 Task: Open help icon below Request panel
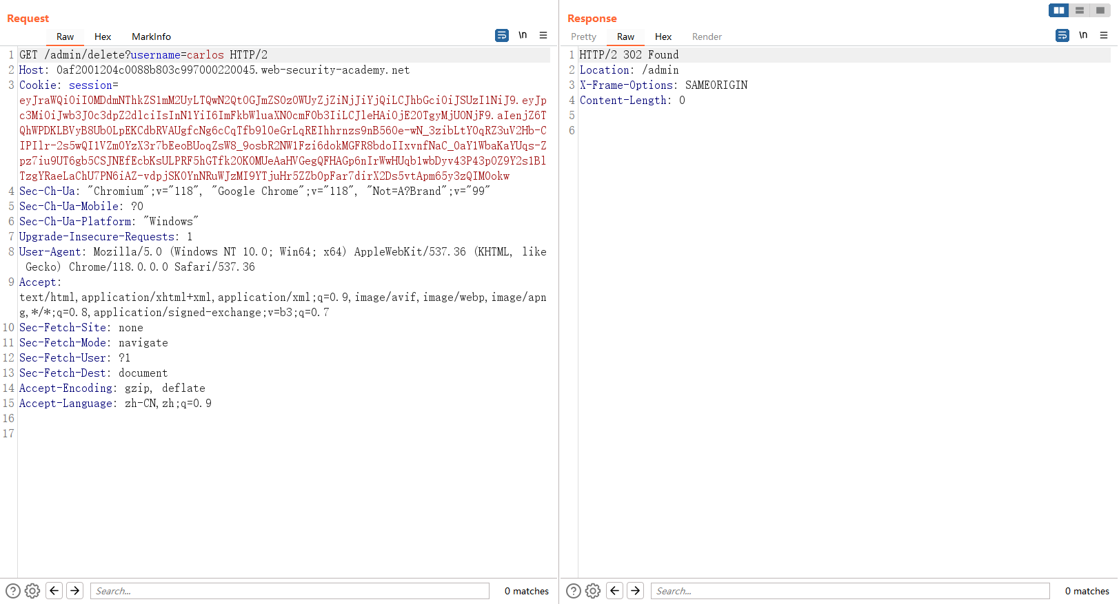coord(13,591)
